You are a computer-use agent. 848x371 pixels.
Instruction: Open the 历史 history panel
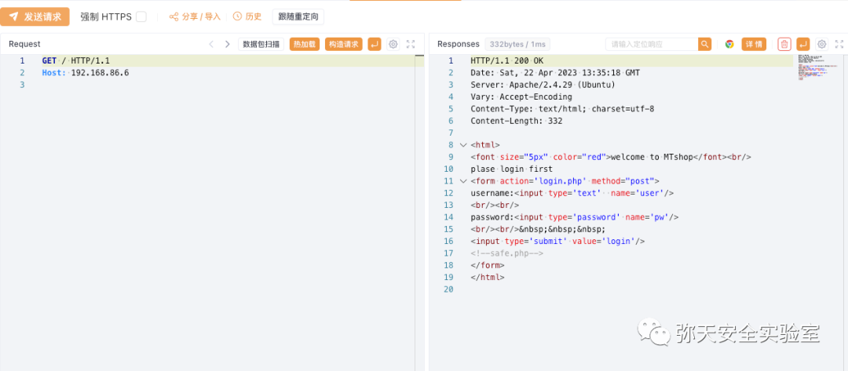[x=247, y=16]
